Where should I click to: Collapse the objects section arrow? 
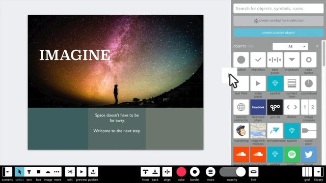[x=317, y=46]
